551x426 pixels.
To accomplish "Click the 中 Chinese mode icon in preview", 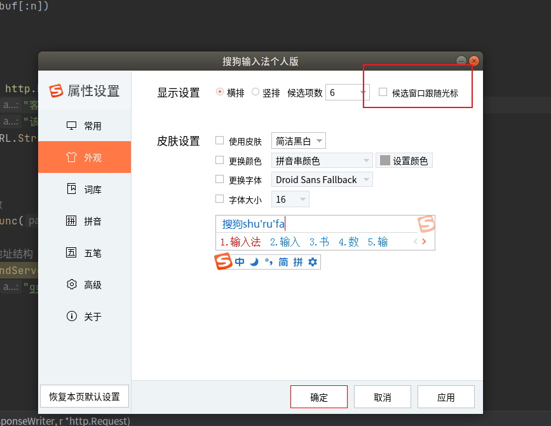I will click(240, 262).
